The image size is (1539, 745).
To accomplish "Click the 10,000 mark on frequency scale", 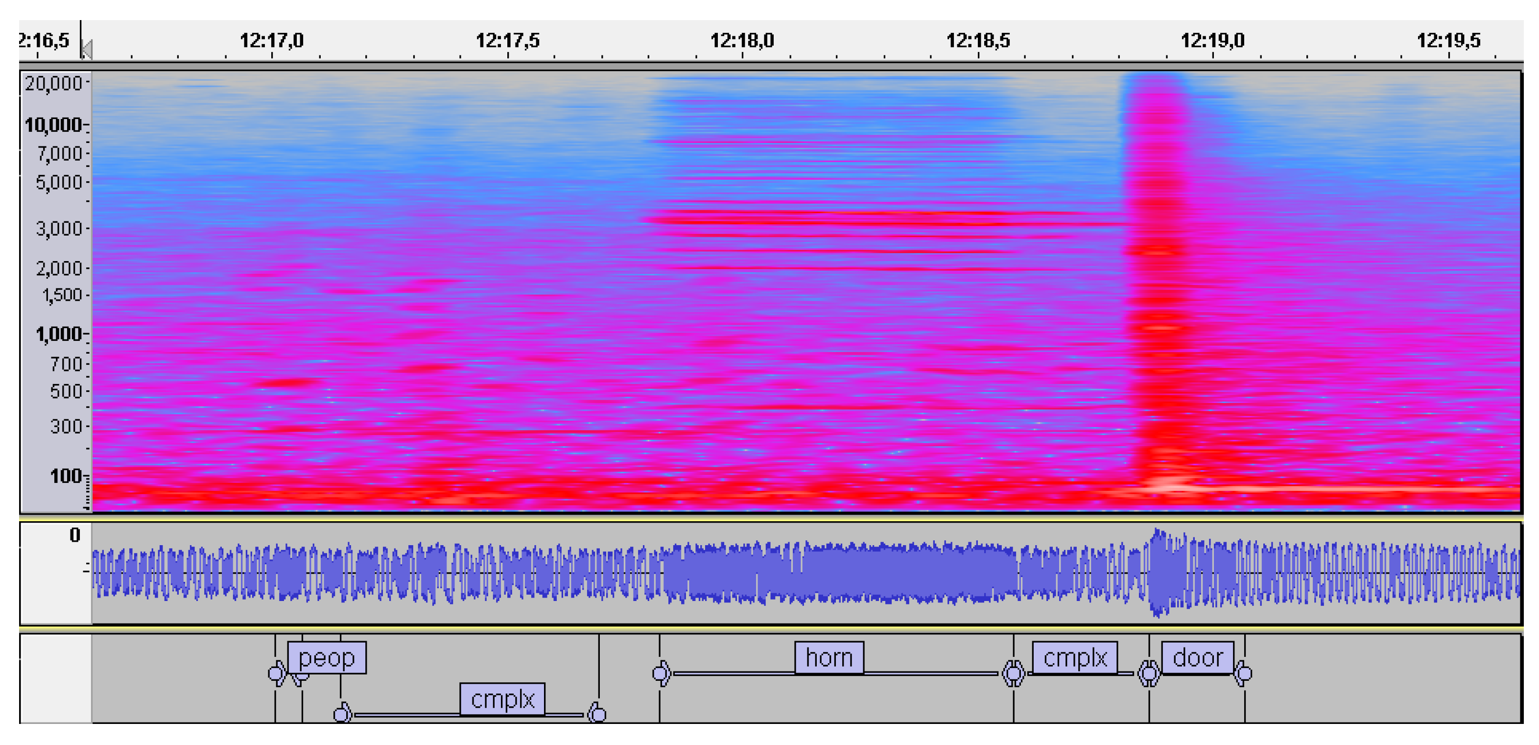I will 54,125.
